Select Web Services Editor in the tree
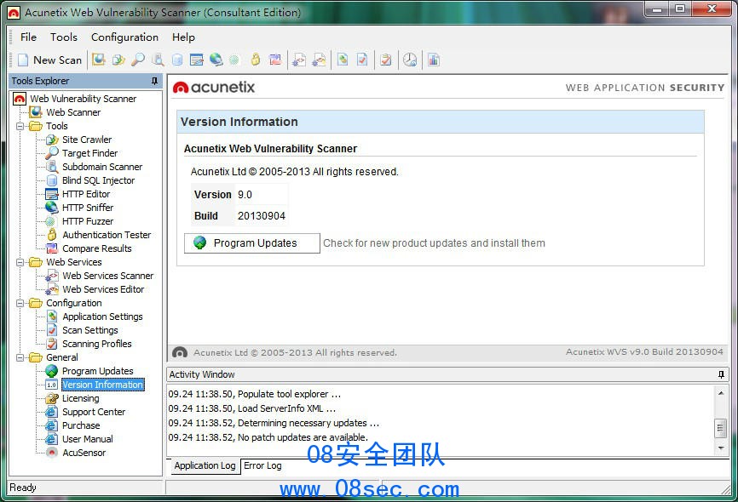Image resolution: width=738 pixels, height=502 pixels. [103, 289]
